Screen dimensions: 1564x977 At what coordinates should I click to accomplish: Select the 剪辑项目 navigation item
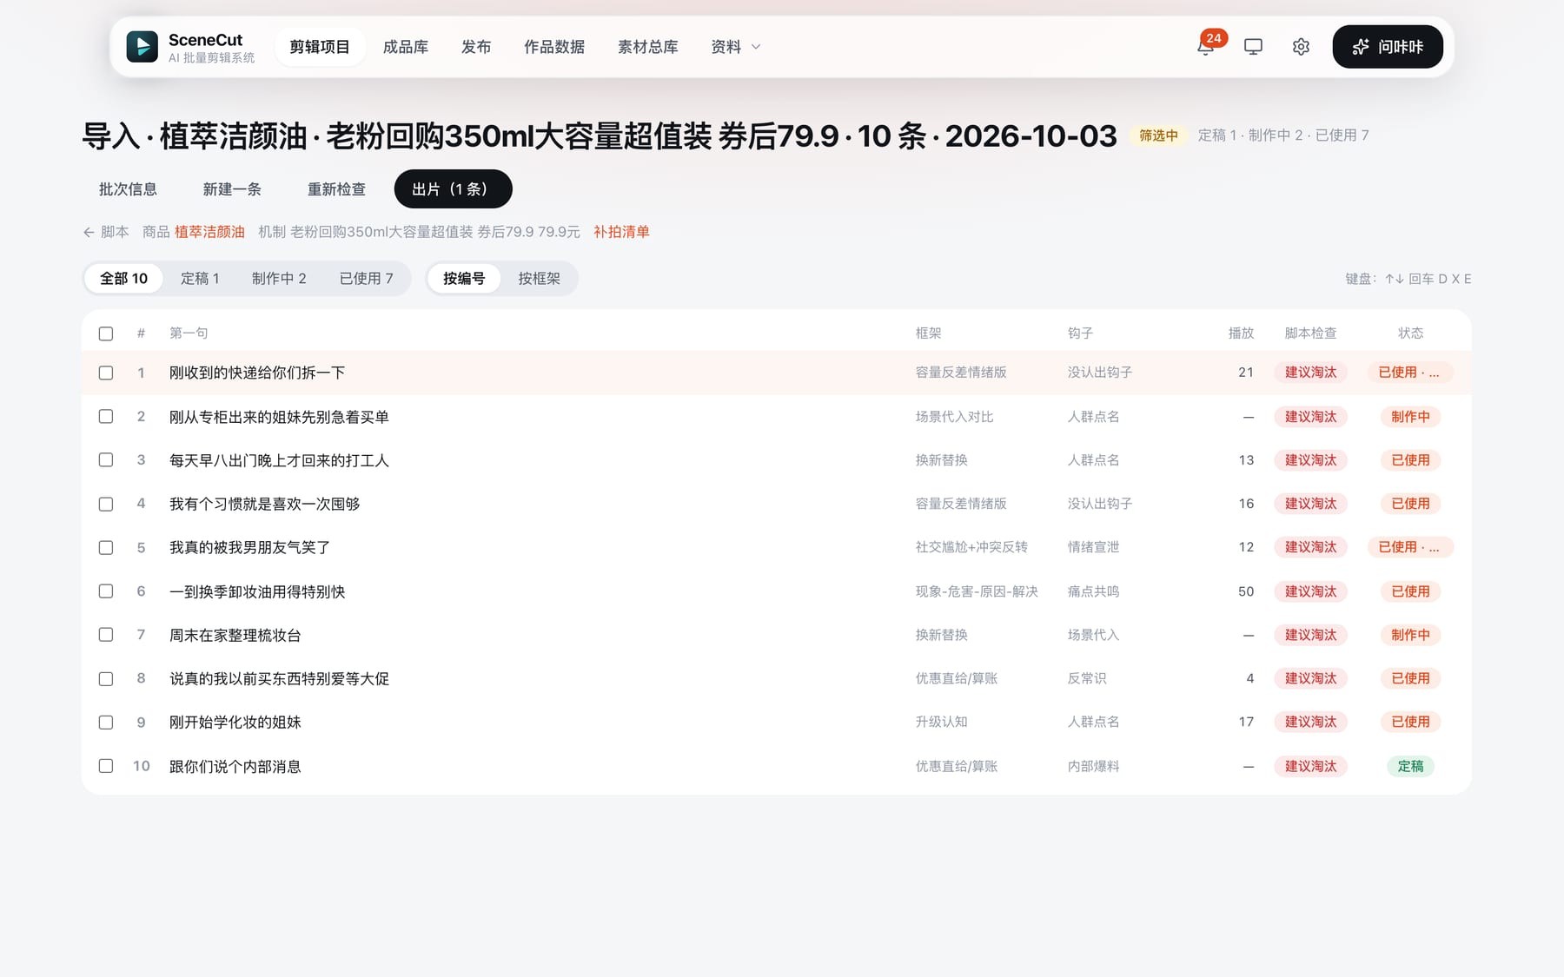click(x=320, y=47)
